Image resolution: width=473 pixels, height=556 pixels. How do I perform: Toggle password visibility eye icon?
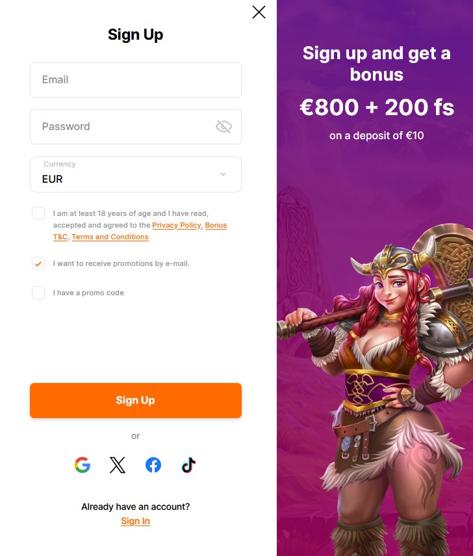coord(224,127)
